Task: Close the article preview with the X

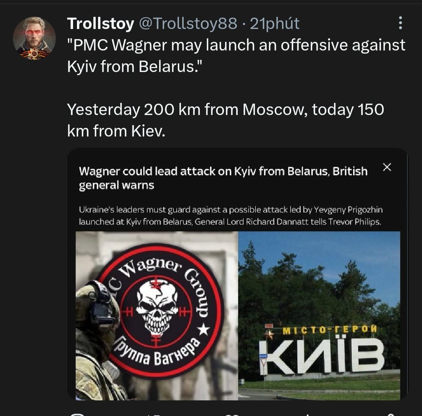Action: (x=387, y=167)
